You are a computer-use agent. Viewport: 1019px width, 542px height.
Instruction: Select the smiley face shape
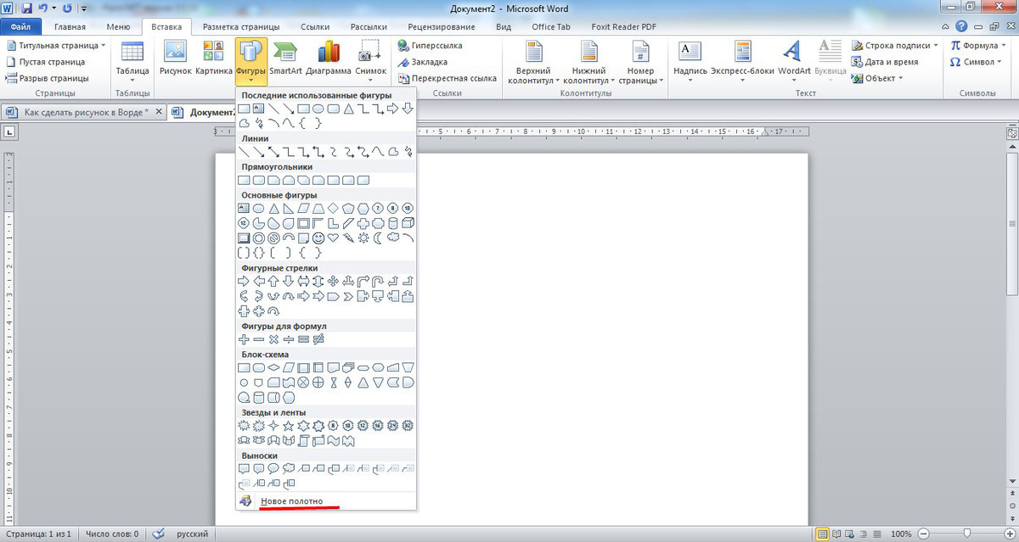coord(318,238)
